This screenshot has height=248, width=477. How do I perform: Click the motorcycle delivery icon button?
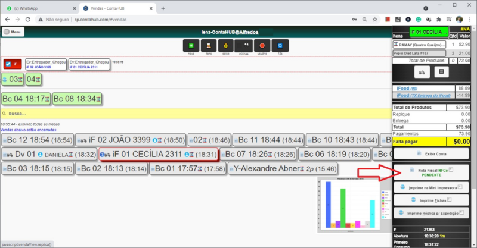[x=422, y=72]
